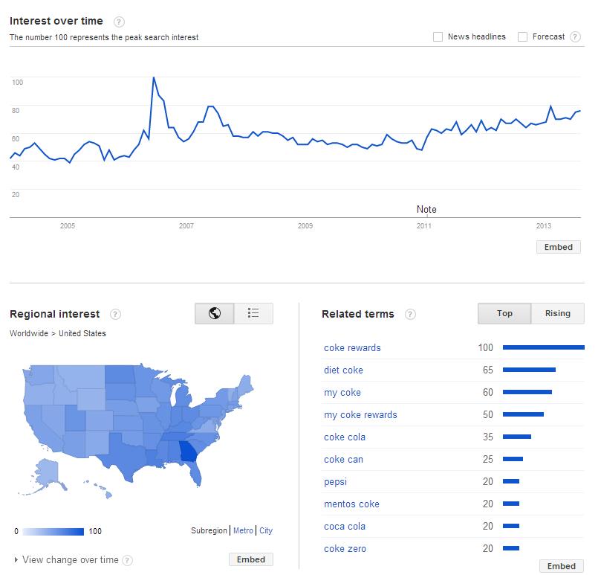Viewport: 601px width, 575px height.
Task: Enable the News headlines checkbox
Action: click(438, 36)
